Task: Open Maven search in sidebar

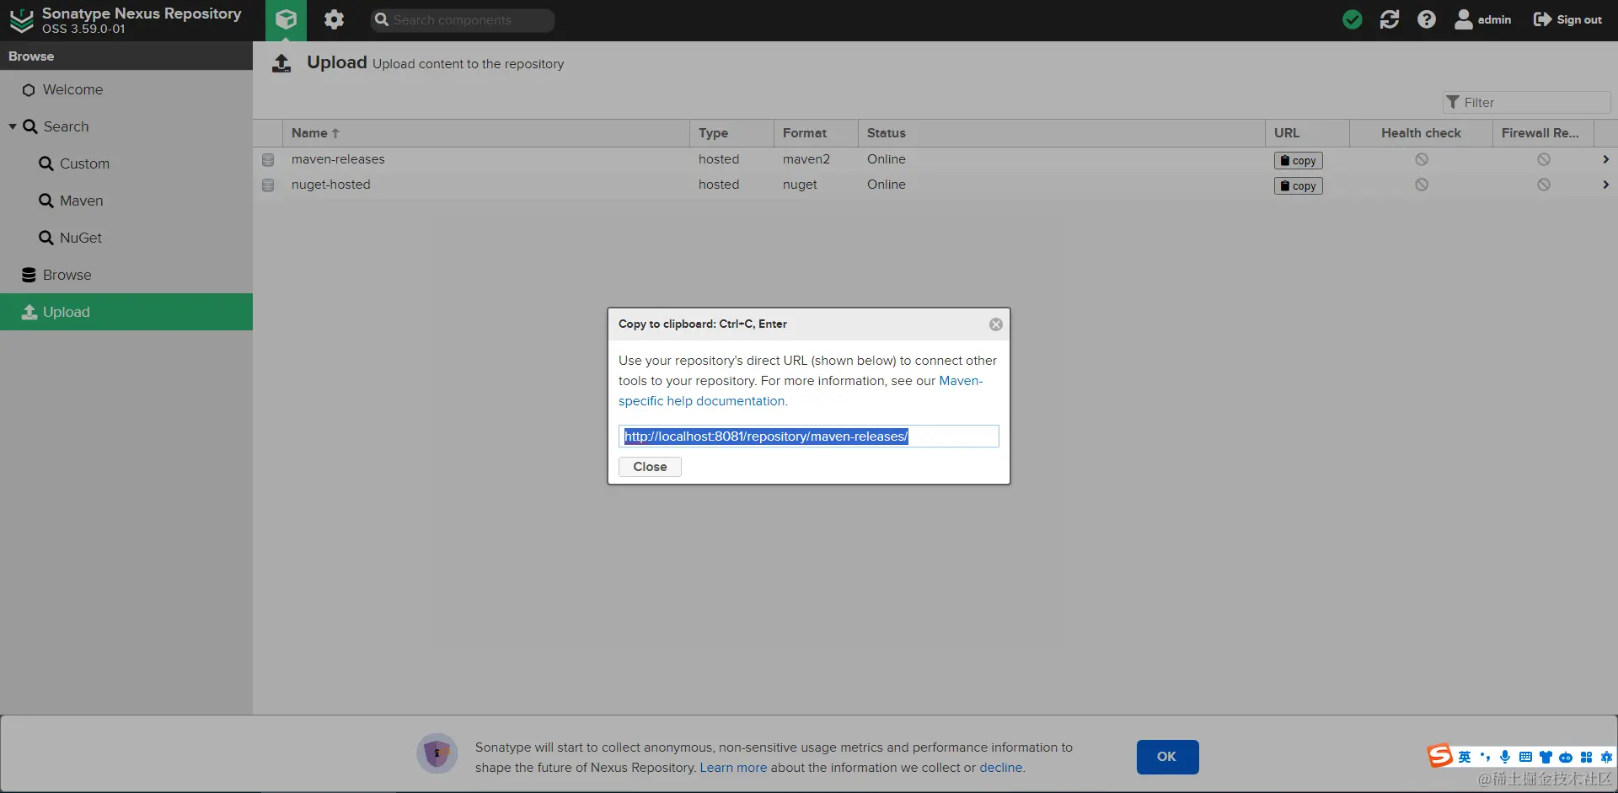Action: coord(81,201)
